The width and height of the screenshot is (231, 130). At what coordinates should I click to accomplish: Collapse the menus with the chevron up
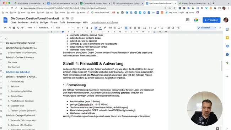coord(220,28)
